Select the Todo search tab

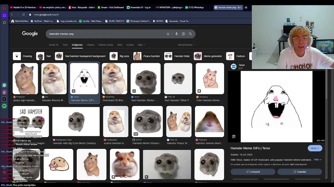pos(65,45)
